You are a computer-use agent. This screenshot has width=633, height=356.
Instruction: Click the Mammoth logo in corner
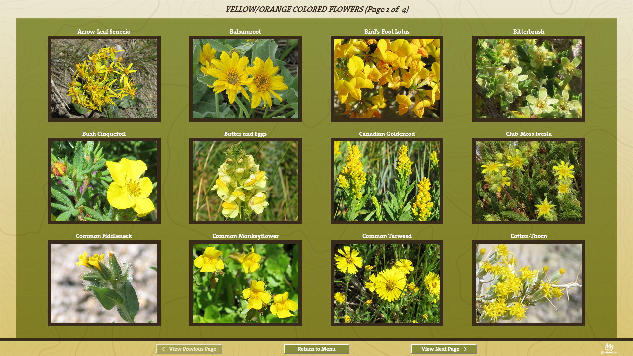click(x=609, y=348)
